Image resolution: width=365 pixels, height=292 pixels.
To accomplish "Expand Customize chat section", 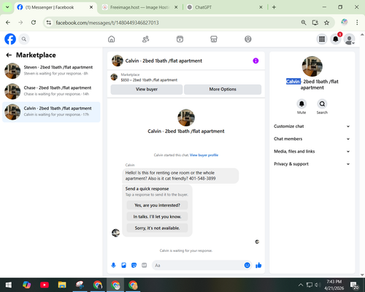I will [x=312, y=126].
